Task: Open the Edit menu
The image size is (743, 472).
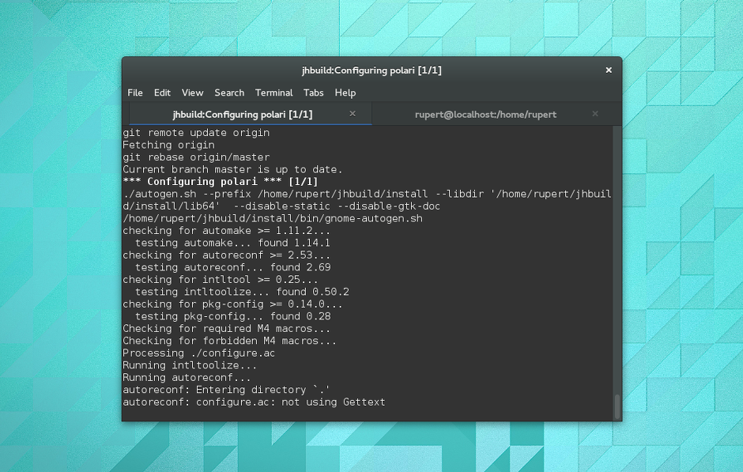Action: [162, 93]
